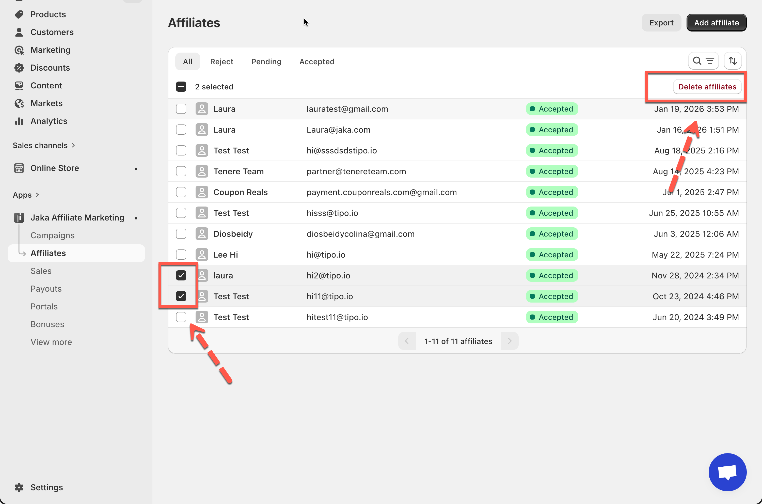Open the Payouts menu item
Viewport: 762px width, 504px height.
pos(46,289)
